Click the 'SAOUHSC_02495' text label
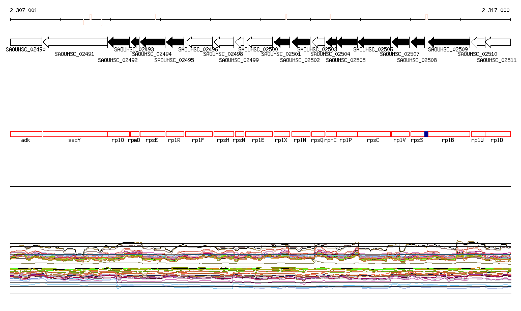The width and height of the screenshot is (521, 311). coord(174,60)
